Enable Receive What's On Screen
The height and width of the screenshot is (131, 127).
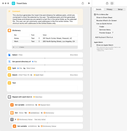(95, 21)
